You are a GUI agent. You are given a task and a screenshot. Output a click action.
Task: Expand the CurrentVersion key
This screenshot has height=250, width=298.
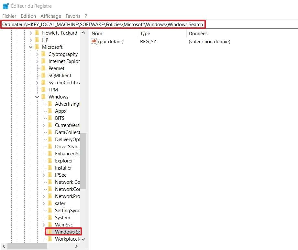coord(44,125)
